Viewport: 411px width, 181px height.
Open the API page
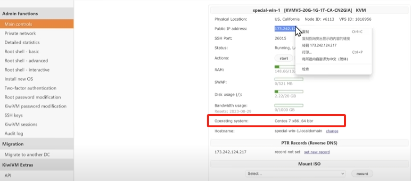point(8,175)
